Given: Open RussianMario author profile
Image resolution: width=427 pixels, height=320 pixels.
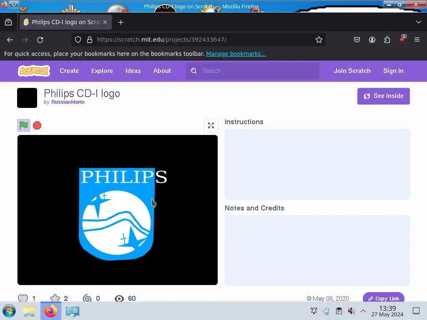Looking at the screenshot, I should 68,102.
